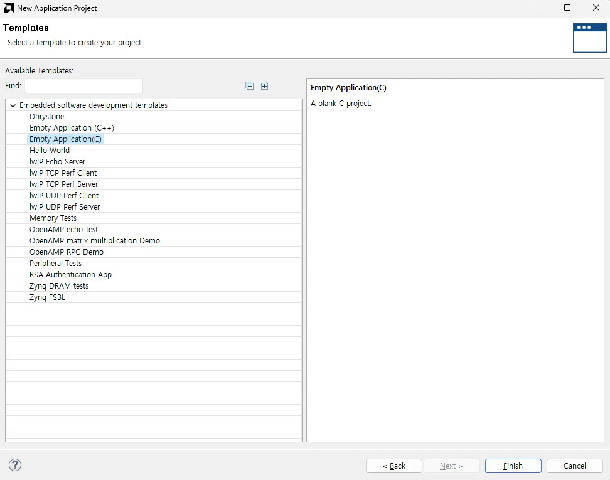Screen dimensions: 610x480
Task: Select the lwIP UDP Perf Client template
Action: (x=64, y=195)
